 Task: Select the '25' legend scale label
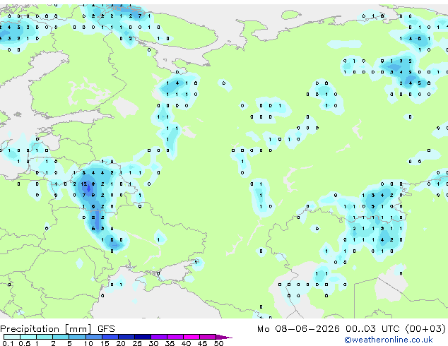click(x=137, y=343)
